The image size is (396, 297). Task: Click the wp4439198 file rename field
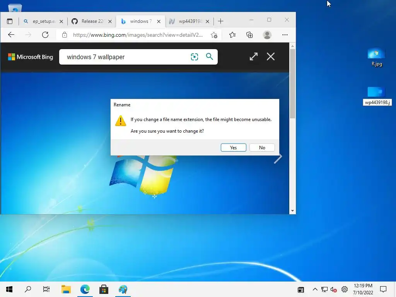tap(377, 102)
